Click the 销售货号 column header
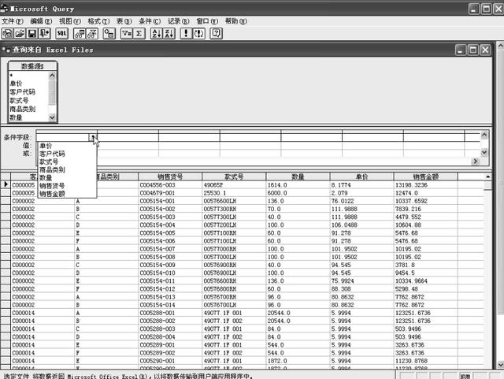Viewport: 504px width, 379px height. (170, 176)
